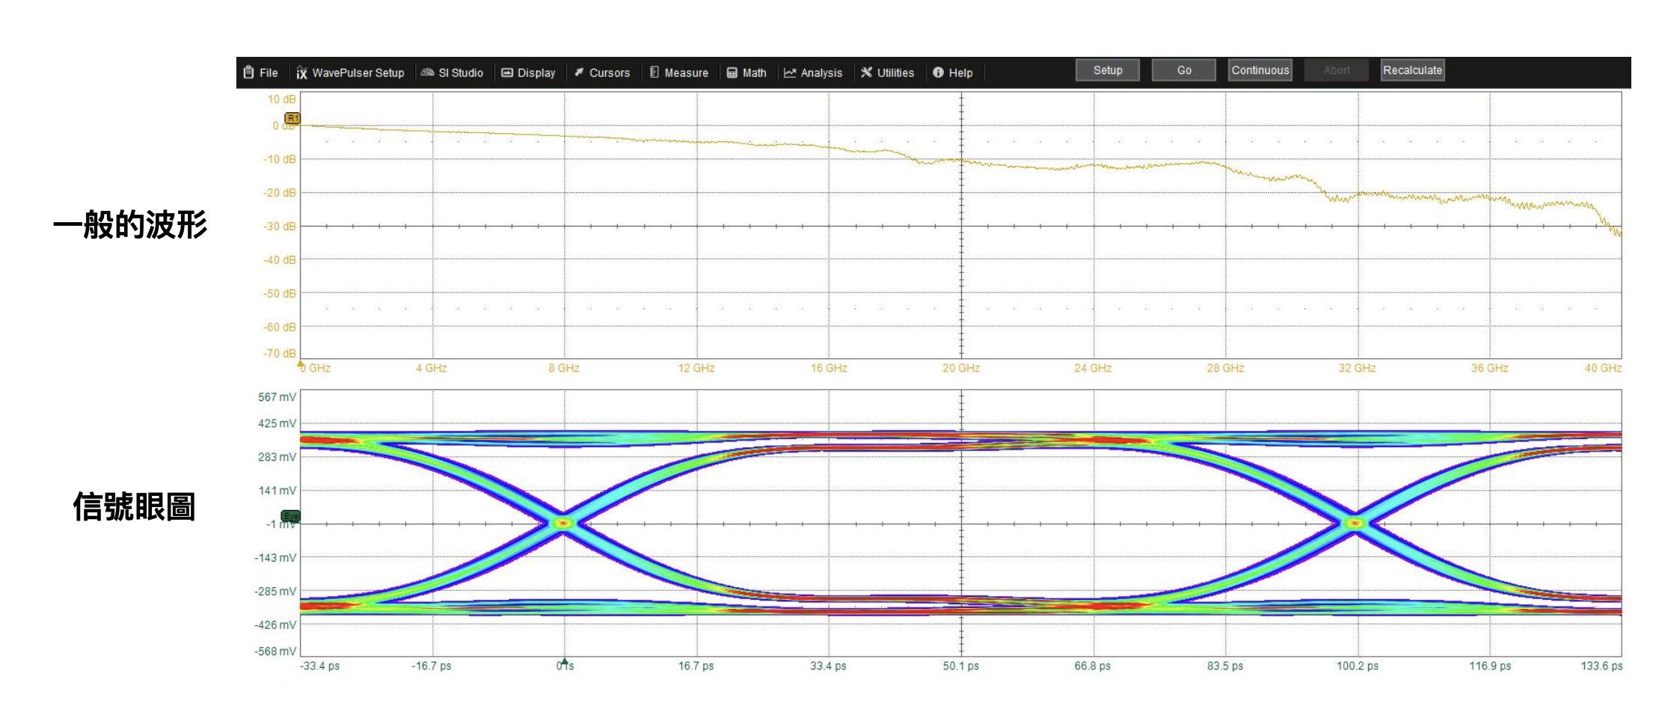1653x721 pixels.
Task: Open the Analysis menu
Action: tap(813, 73)
